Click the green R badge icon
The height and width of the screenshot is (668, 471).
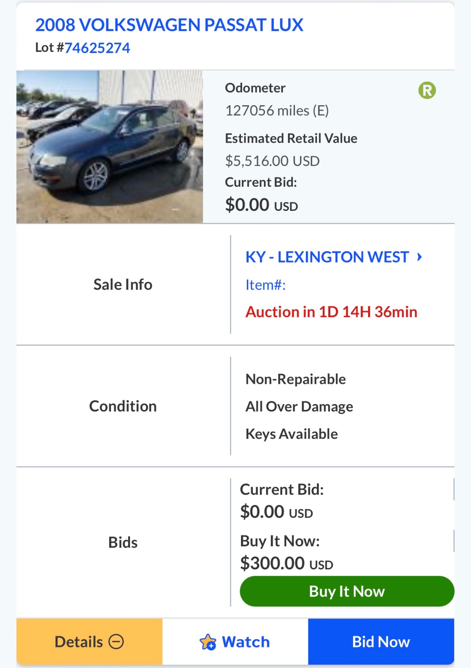point(427,90)
